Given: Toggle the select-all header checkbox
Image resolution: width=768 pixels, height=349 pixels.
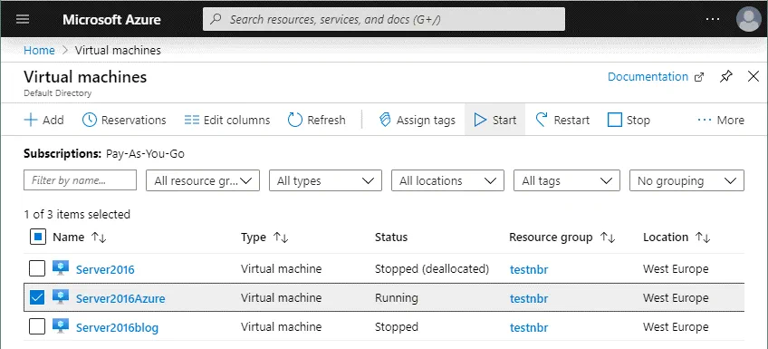Looking at the screenshot, I should click(x=38, y=238).
